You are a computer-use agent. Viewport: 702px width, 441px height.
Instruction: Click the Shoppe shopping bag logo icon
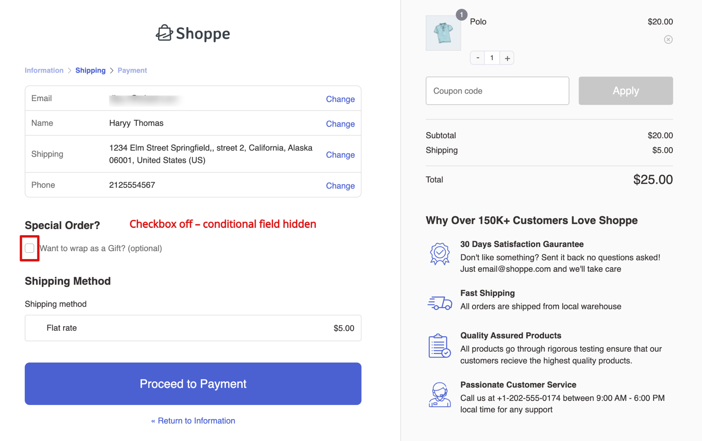coord(164,33)
